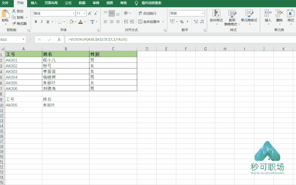Decrease font size with small A icon
The height and width of the screenshot is (185, 296).
96,13
